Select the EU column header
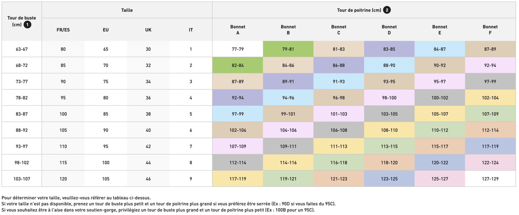The width and height of the screenshot is (519, 215). (106, 30)
